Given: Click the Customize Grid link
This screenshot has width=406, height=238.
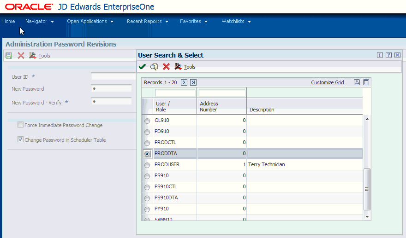Looking at the screenshot, I should coord(327,82).
